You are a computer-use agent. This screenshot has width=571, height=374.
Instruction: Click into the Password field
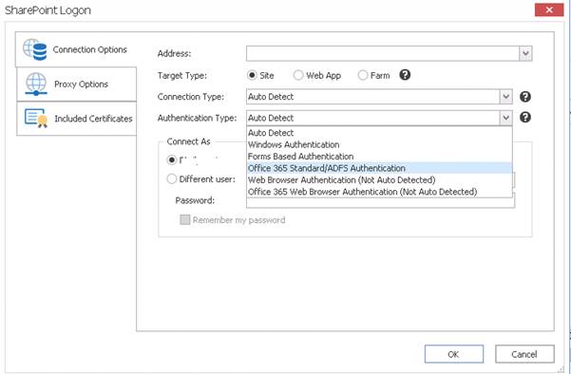coord(381,203)
